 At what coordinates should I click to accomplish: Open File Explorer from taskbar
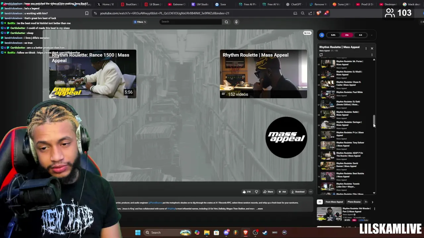click(207, 232)
